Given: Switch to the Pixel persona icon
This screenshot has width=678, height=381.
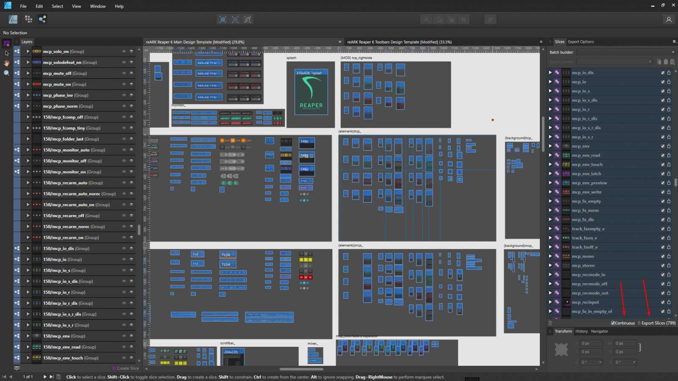Looking at the screenshot, I should [x=28, y=19].
